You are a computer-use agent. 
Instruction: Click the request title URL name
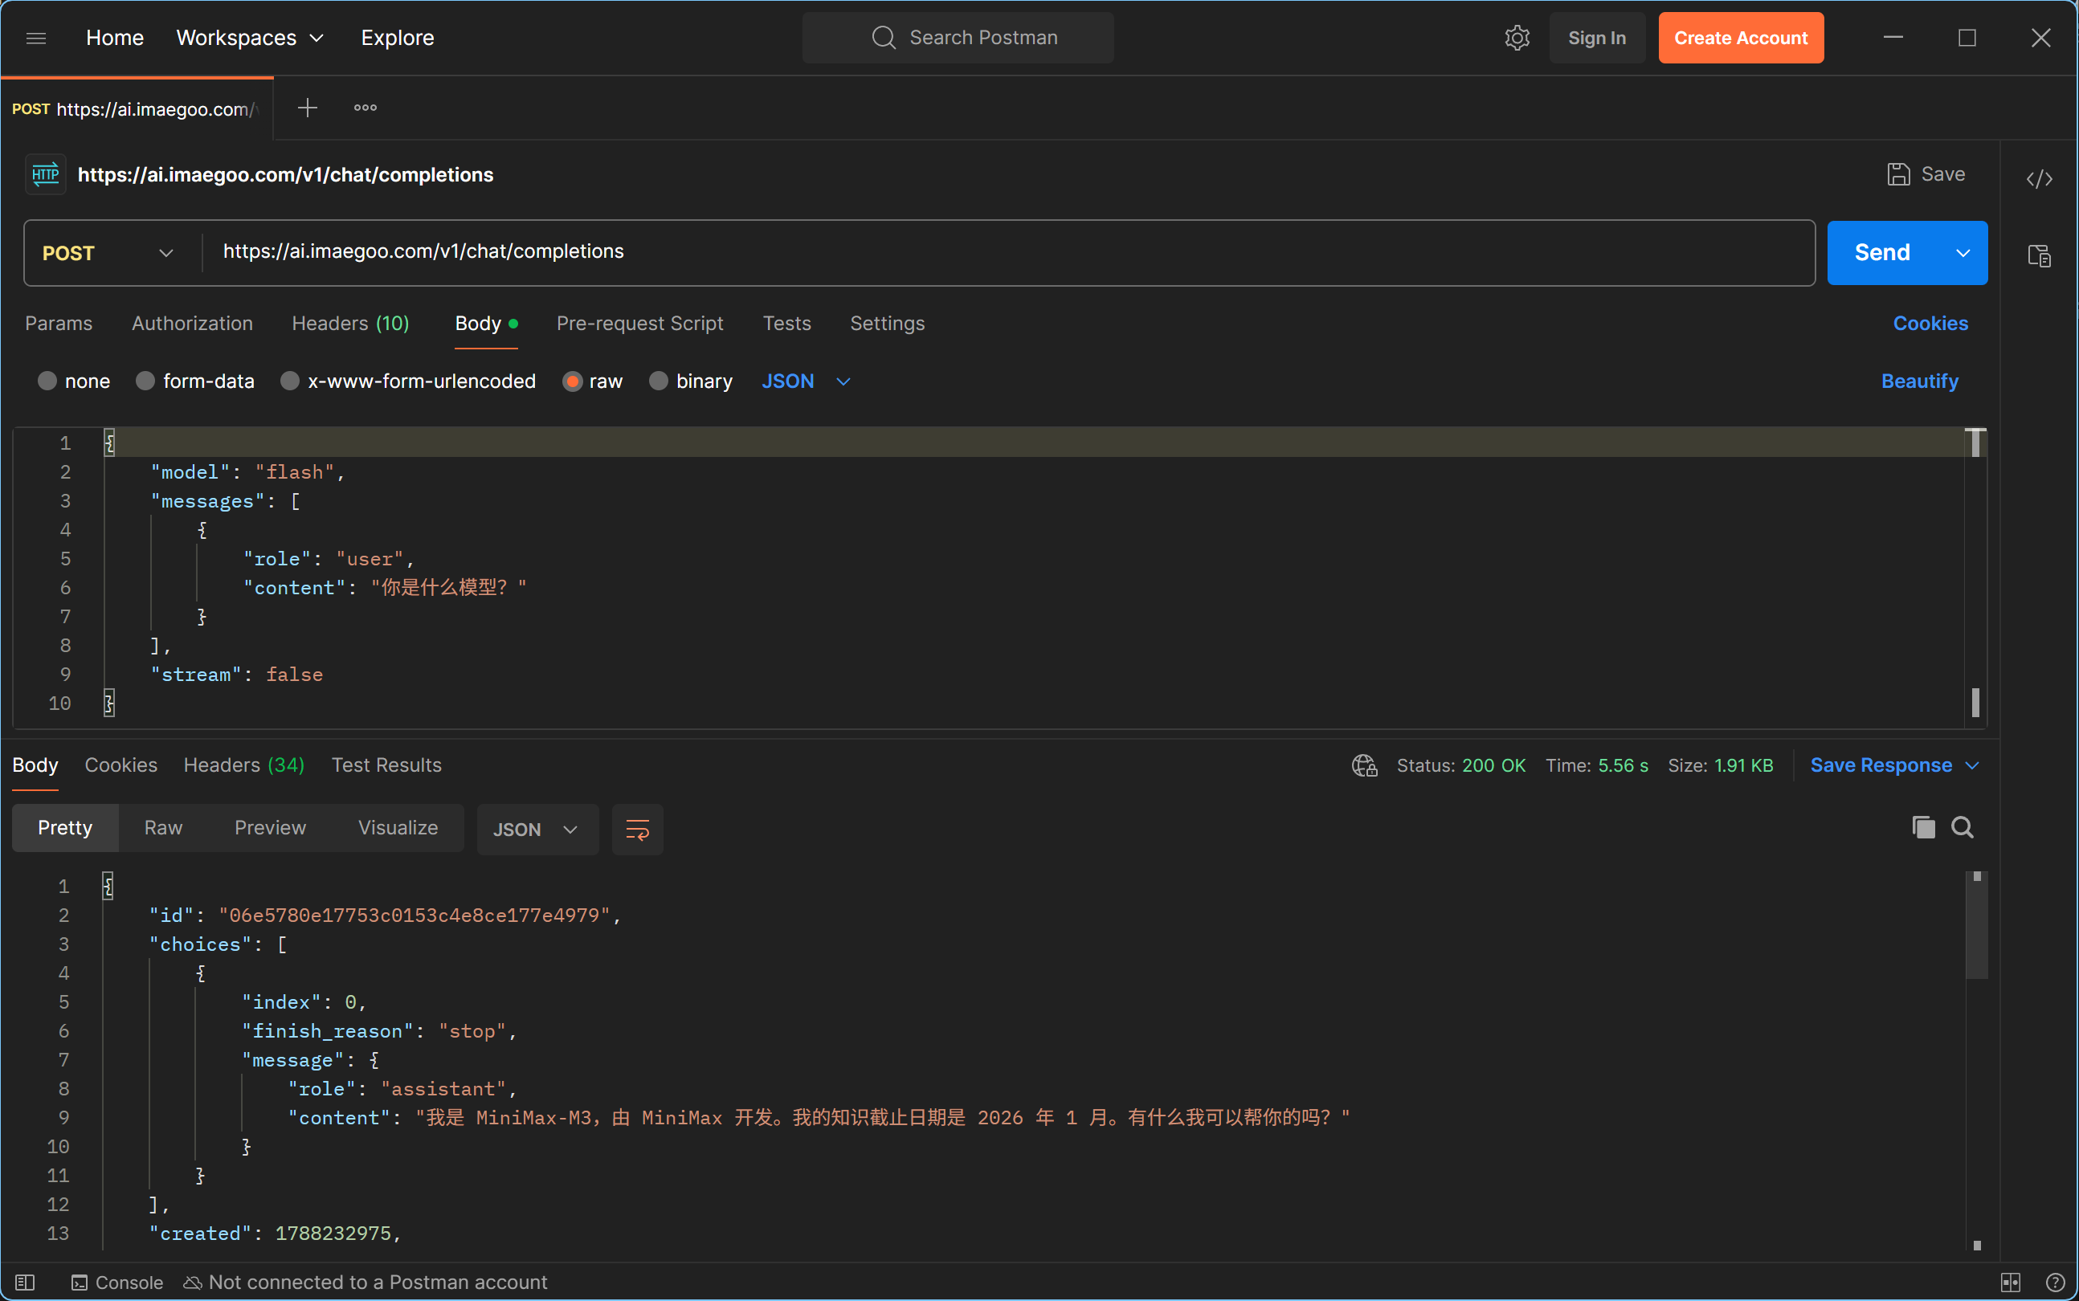pyautogui.click(x=286, y=175)
